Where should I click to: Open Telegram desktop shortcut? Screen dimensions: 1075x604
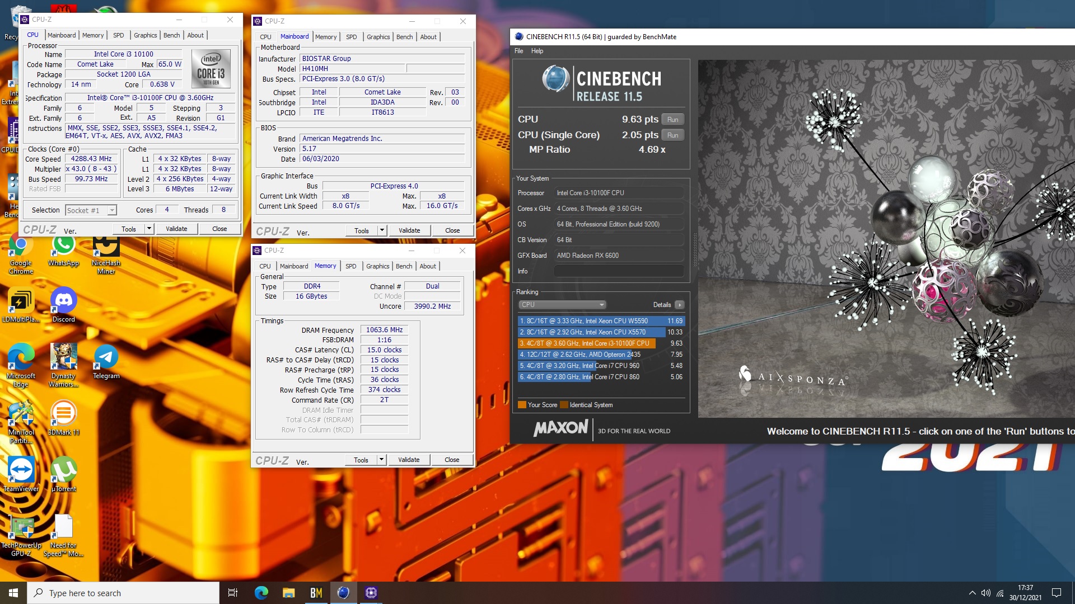coord(106,362)
